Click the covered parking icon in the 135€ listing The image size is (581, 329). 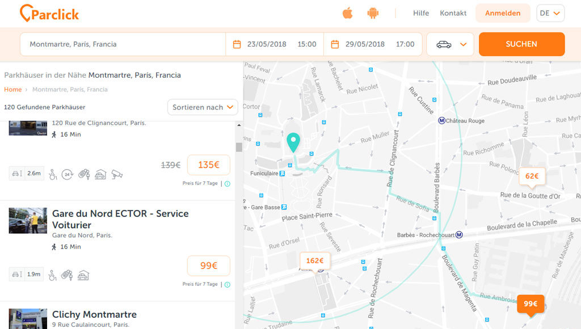[100, 174]
